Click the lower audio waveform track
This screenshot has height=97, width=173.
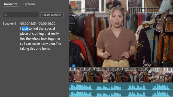(x=121, y=93)
